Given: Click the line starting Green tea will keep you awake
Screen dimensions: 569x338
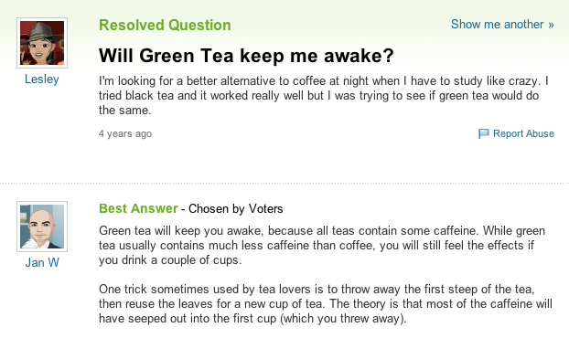Looking at the screenshot, I should click(x=322, y=231).
